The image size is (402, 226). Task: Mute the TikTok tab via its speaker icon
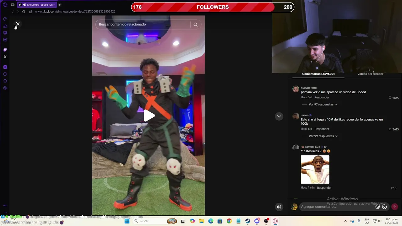tap(24, 5)
